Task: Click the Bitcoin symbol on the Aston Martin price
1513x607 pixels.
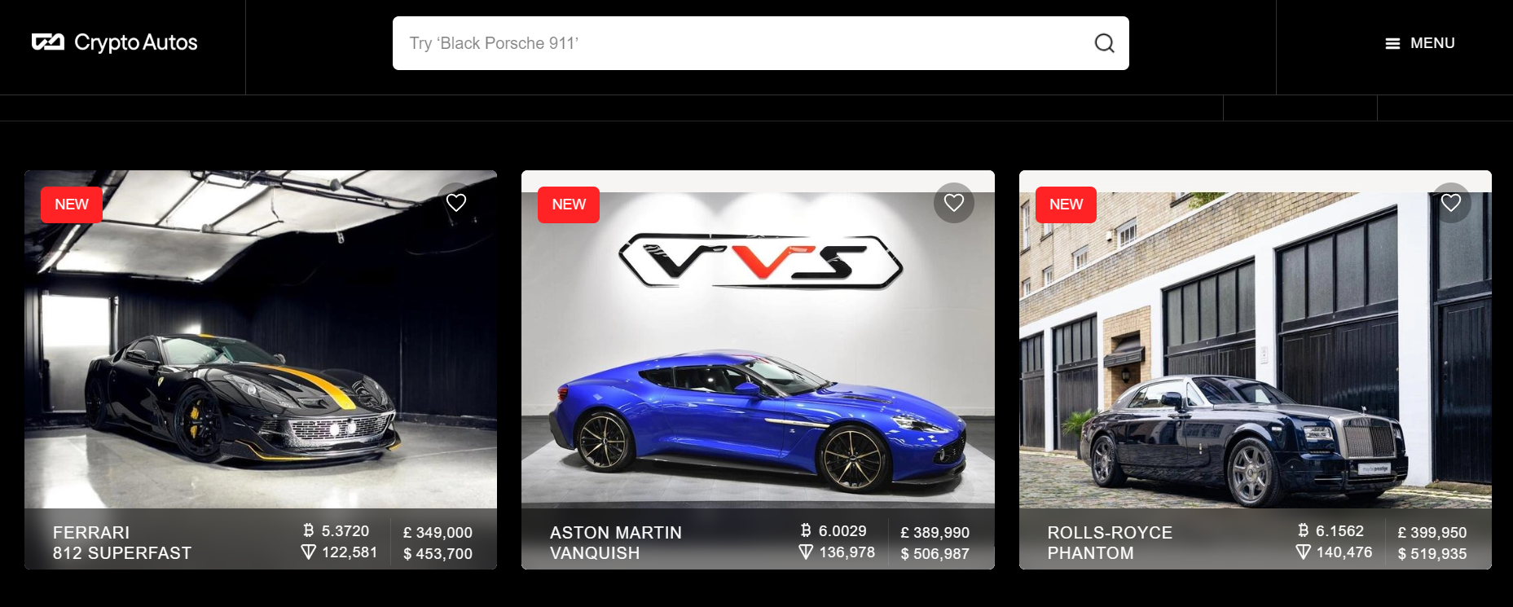Action: point(806,530)
